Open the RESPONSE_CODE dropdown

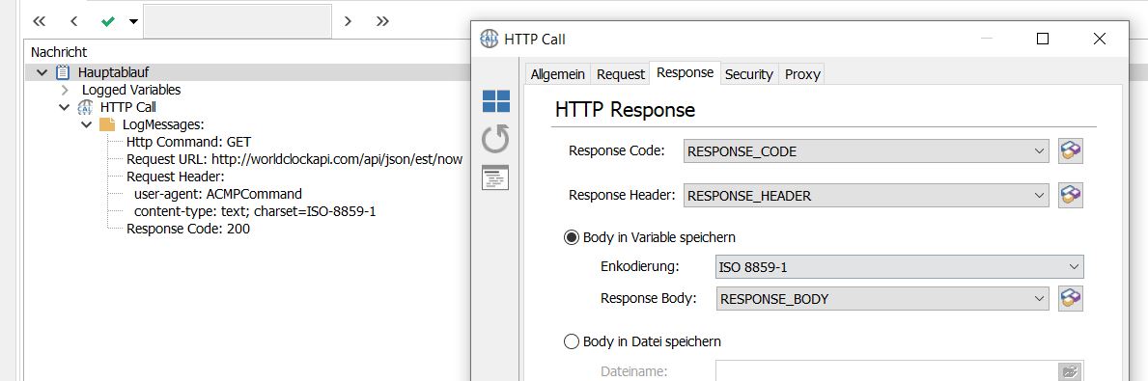click(x=867, y=151)
